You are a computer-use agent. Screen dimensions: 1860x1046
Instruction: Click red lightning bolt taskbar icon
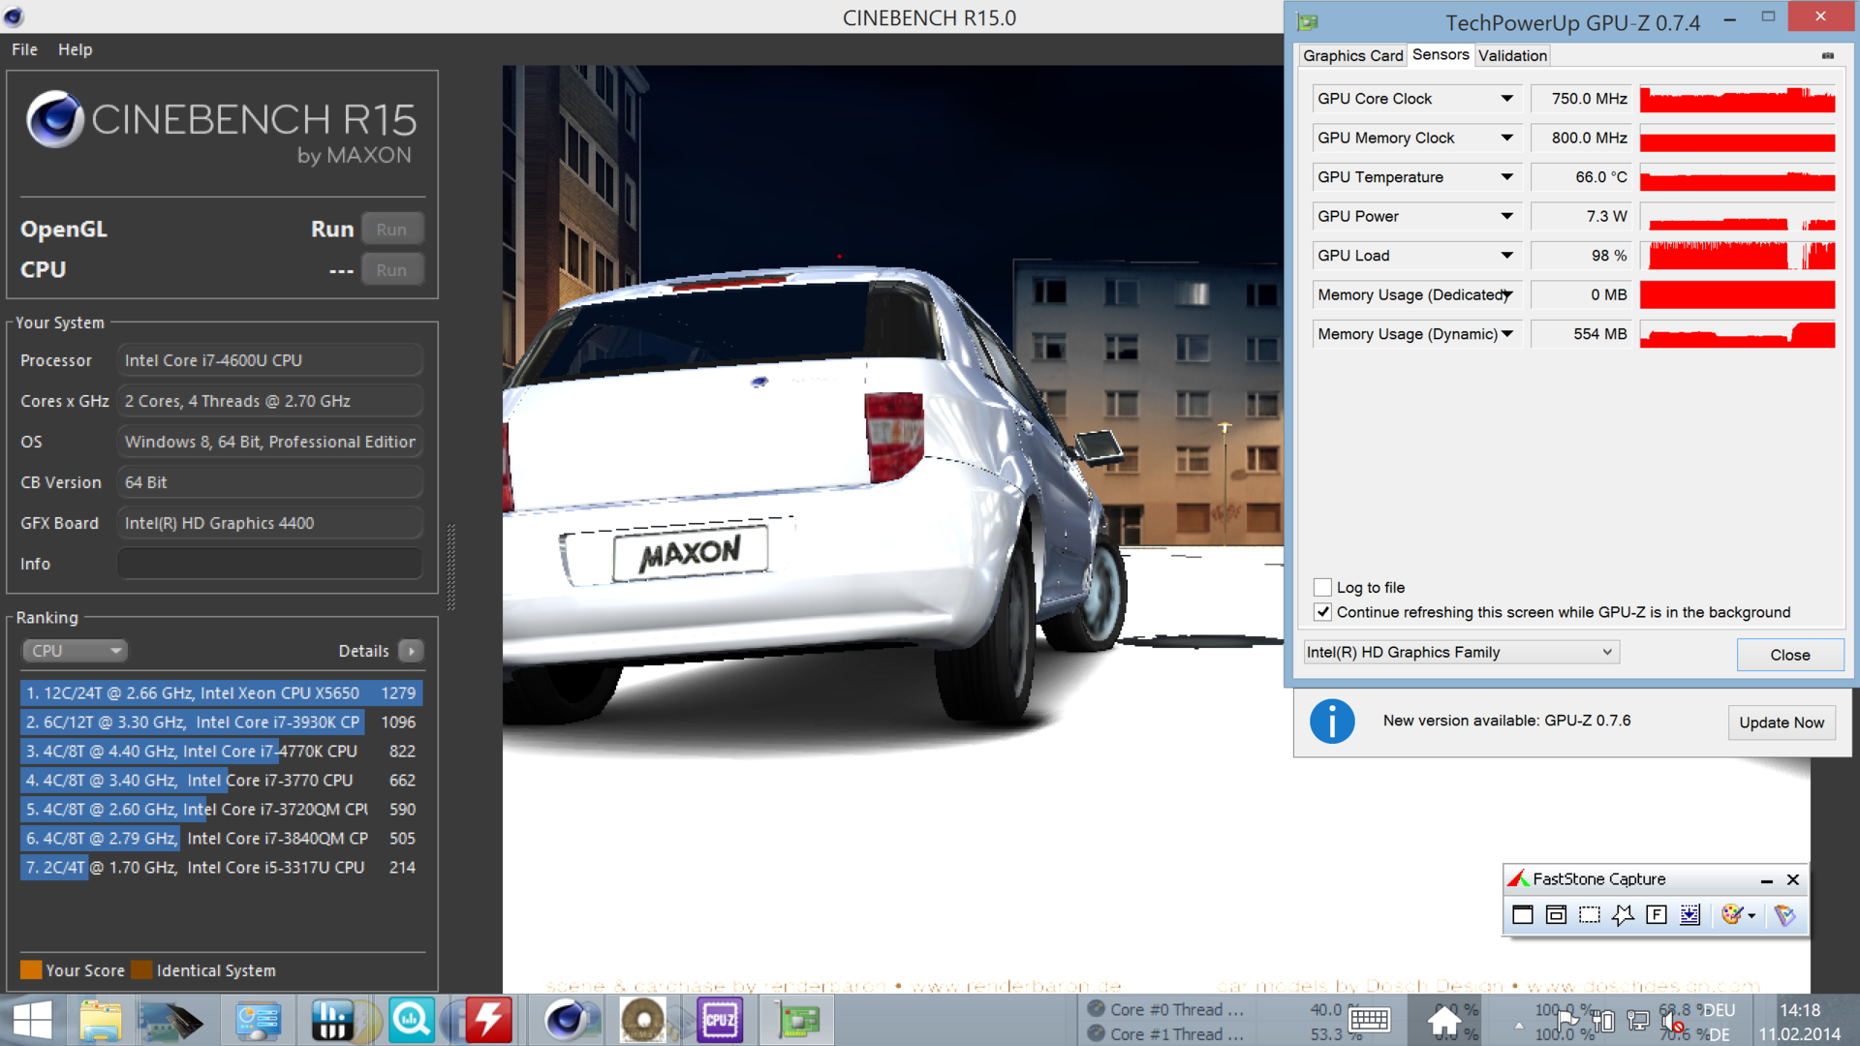tap(489, 1021)
